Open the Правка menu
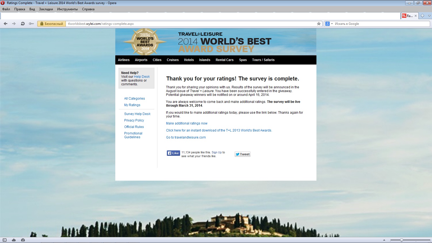Screen dimensions: 432x243 coord(20,9)
